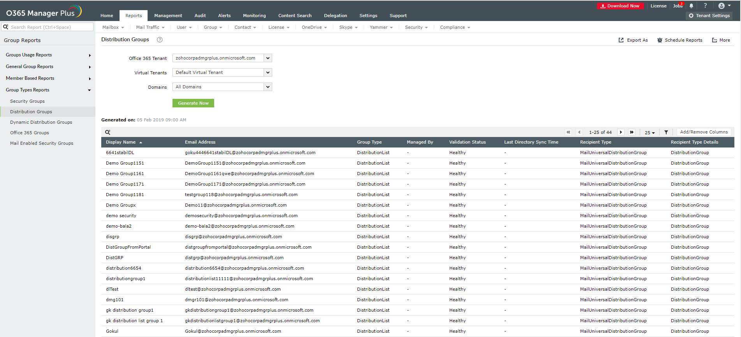The image size is (741, 337).
Task: Switch to the Delegation tab
Action: (x=335, y=16)
